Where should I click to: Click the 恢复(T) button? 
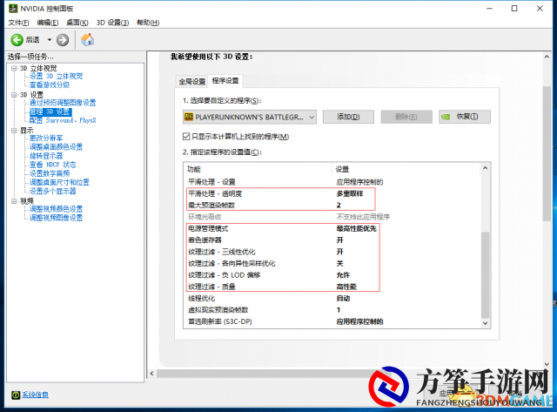coord(465,117)
